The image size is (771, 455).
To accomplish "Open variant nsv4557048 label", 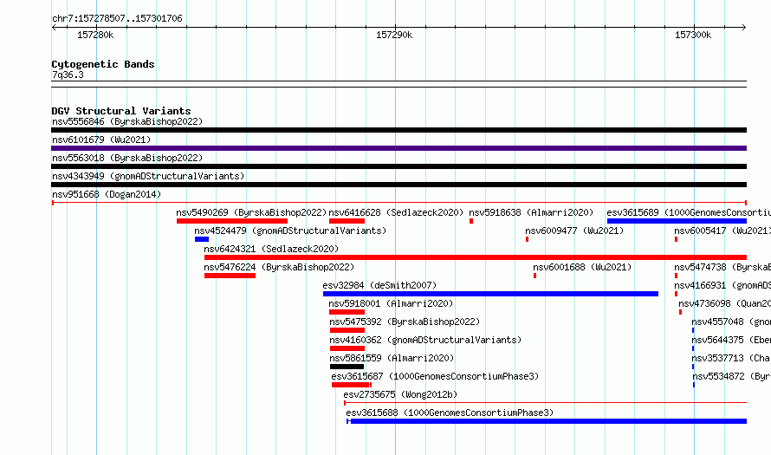I will tap(731, 322).
